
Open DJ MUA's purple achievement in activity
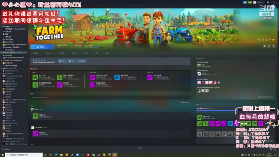coord(36,134)
